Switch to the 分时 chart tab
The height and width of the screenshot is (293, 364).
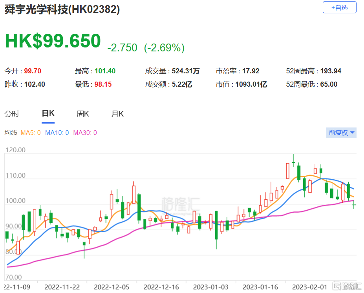click(12, 114)
